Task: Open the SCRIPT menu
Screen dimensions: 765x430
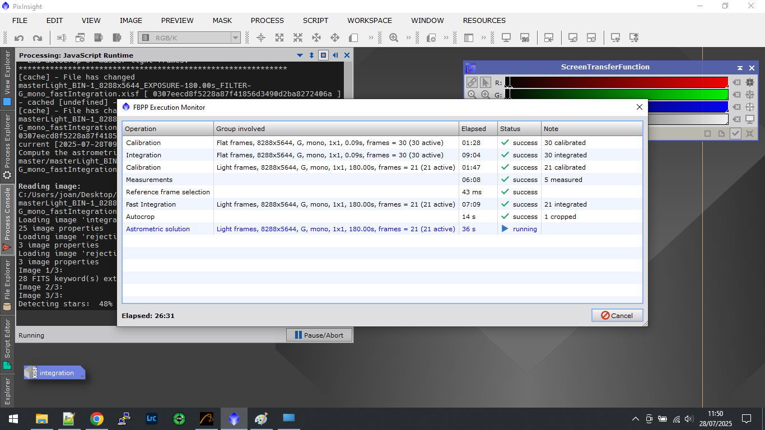Action: pos(315,20)
